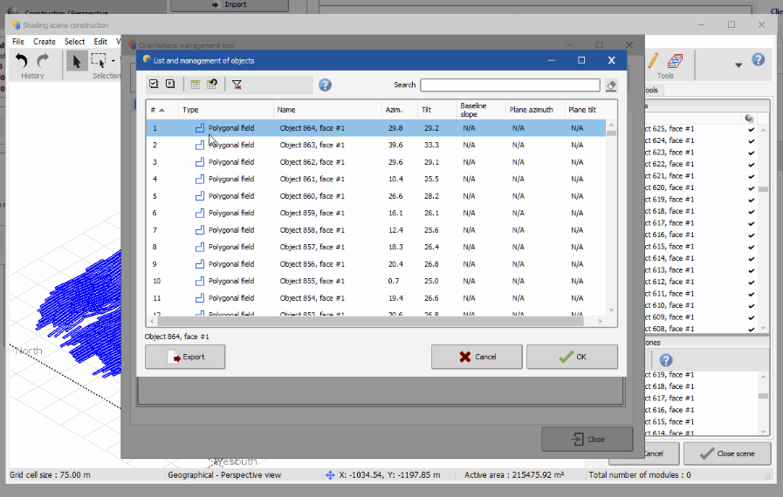Screen dimensions: 783x497
Task: Click Redo in Shading scene History
Action: [44, 61]
